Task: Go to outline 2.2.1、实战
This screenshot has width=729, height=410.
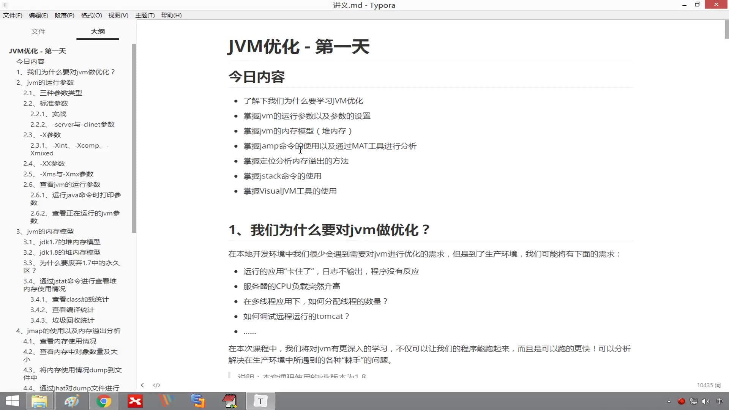Action: tap(48, 114)
